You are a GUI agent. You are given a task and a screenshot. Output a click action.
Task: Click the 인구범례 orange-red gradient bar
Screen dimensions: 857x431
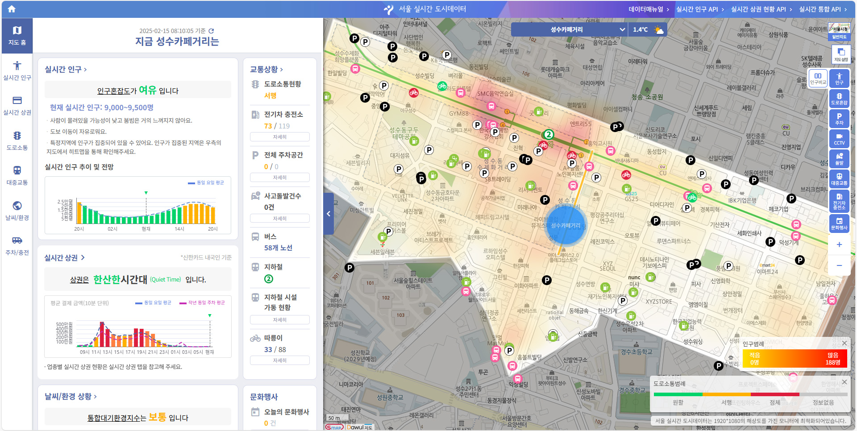pyautogui.click(x=795, y=359)
